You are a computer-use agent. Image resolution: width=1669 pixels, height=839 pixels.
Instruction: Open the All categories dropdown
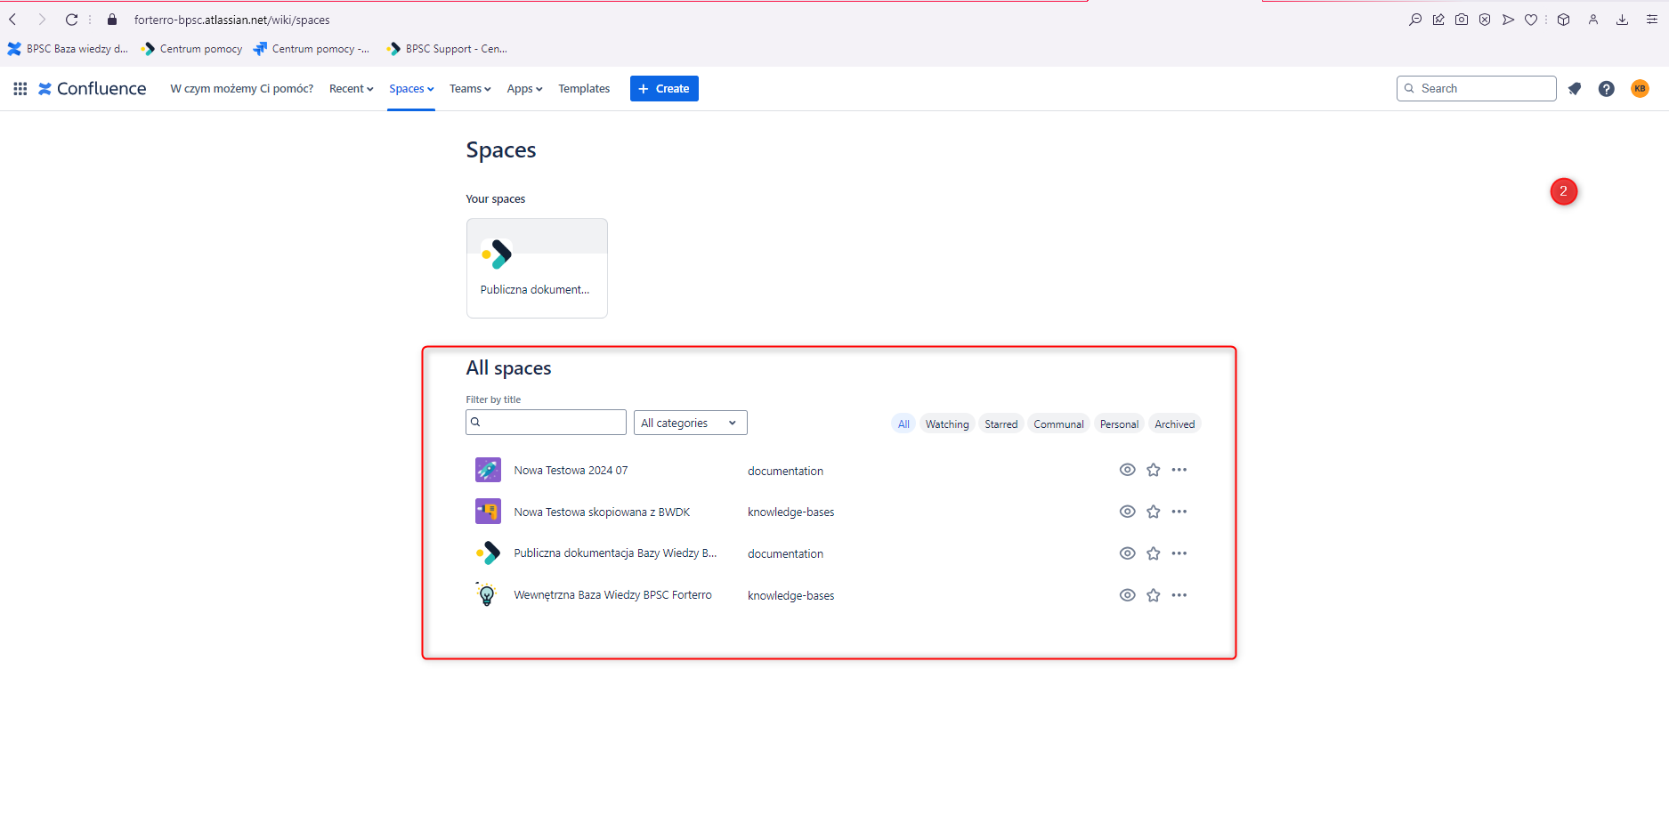click(690, 423)
